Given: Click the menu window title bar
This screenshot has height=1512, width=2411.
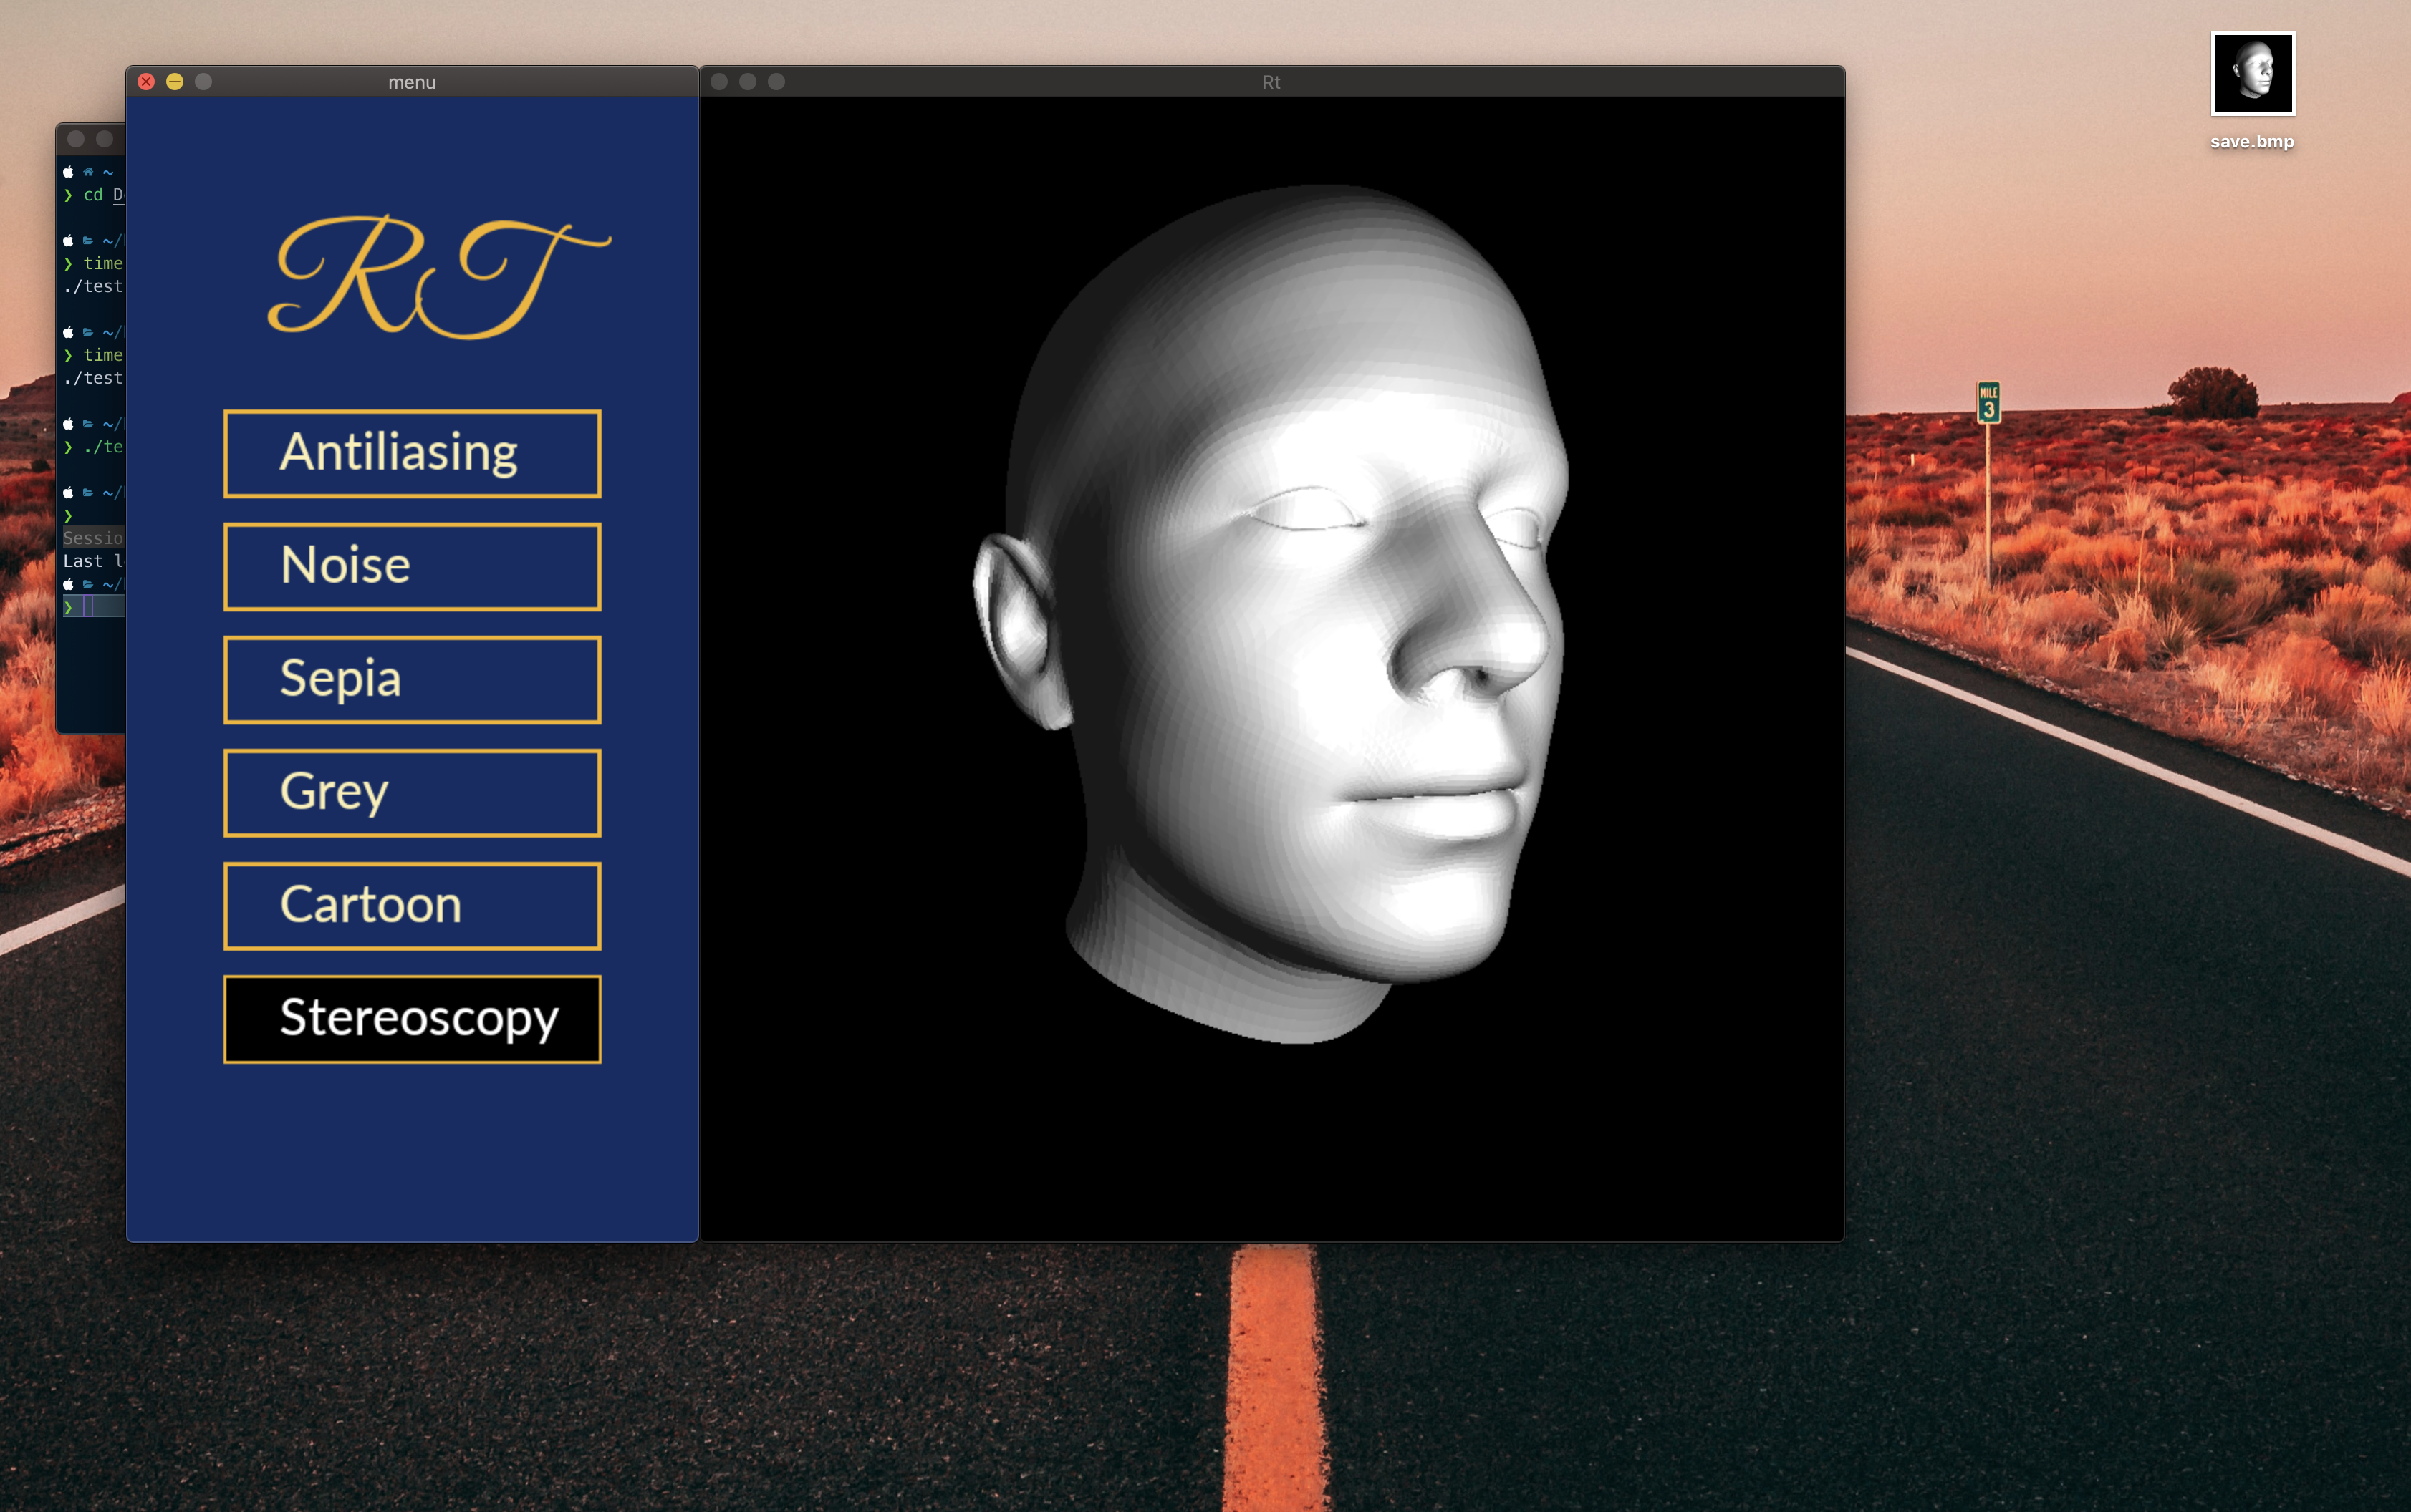Looking at the screenshot, I should pos(411,82).
